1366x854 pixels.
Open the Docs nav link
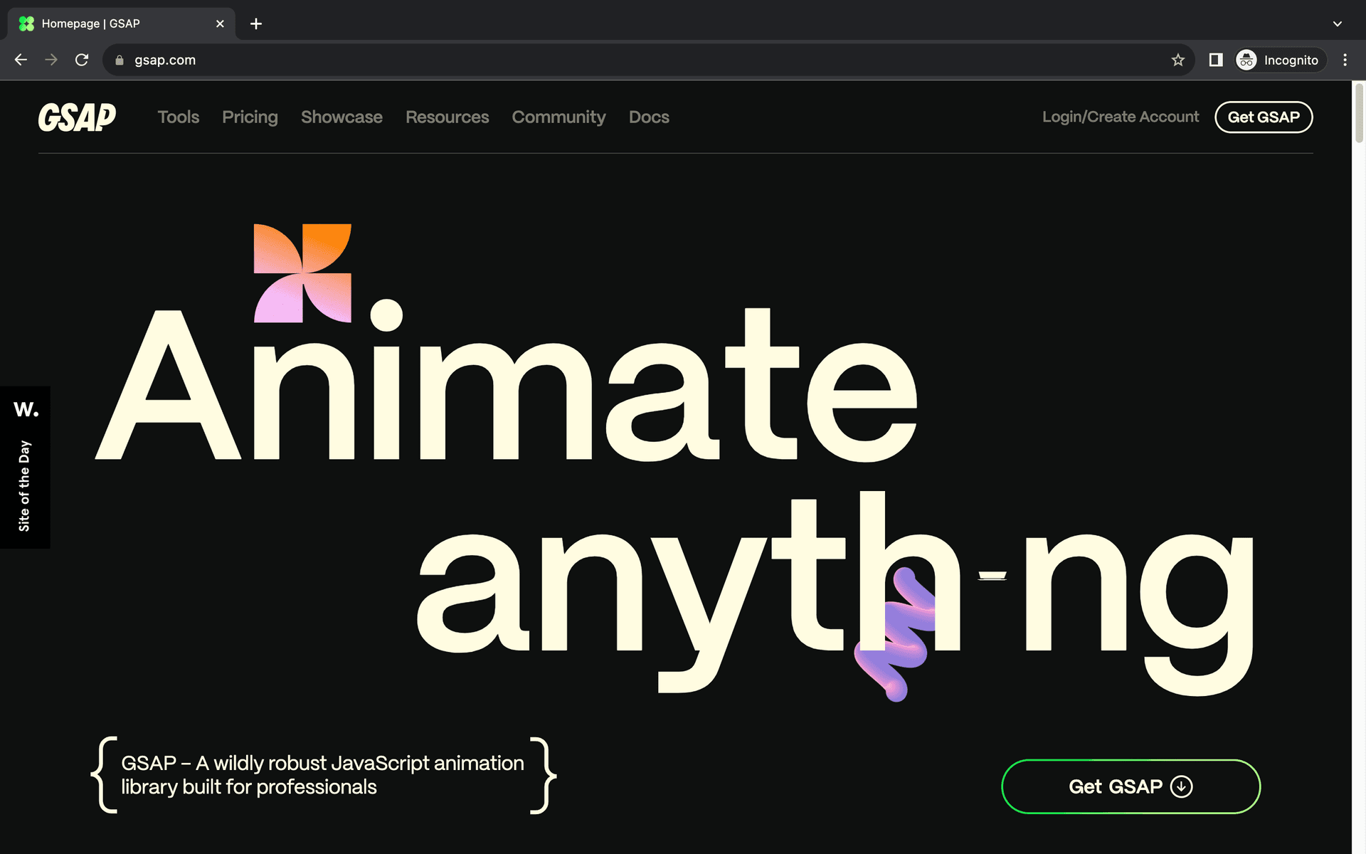click(x=649, y=117)
